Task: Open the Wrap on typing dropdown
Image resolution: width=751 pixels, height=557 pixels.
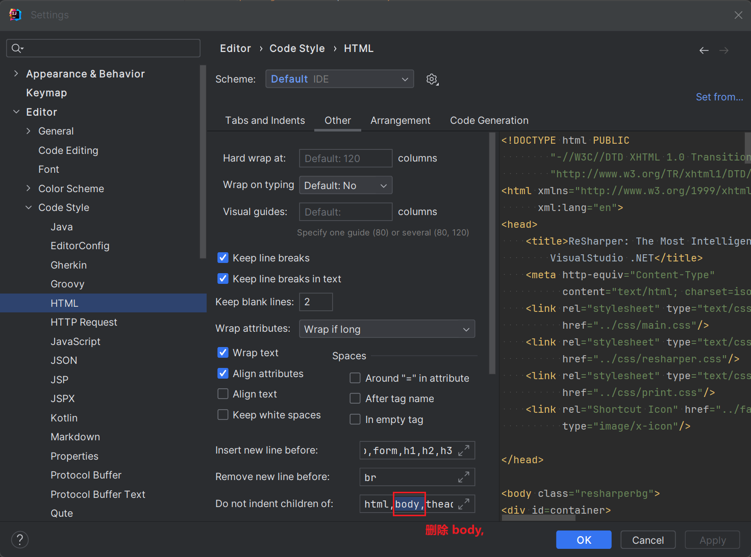Action: coord(345,185)
